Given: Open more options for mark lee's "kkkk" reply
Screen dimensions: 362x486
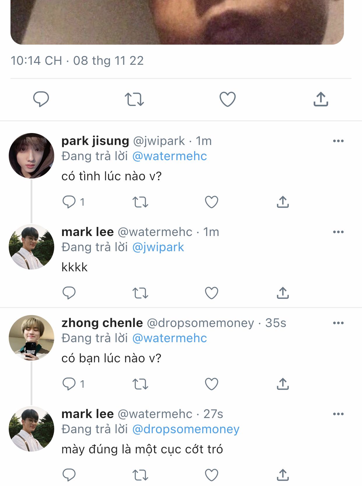Looking at the screenshot, I should click(x=338, y=232).
